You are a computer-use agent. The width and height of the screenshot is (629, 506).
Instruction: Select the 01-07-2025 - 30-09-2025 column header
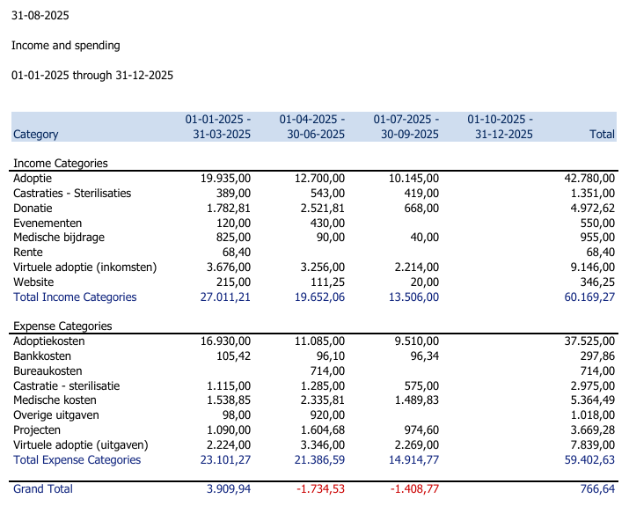tap(406, 127)
